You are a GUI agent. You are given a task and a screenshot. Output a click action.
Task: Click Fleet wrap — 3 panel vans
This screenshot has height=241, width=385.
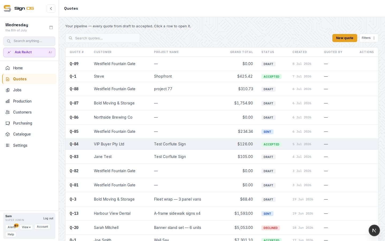tap(178, 199)
